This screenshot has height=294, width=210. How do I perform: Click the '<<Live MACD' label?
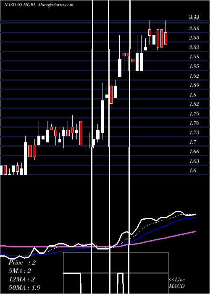pos(177,283)
